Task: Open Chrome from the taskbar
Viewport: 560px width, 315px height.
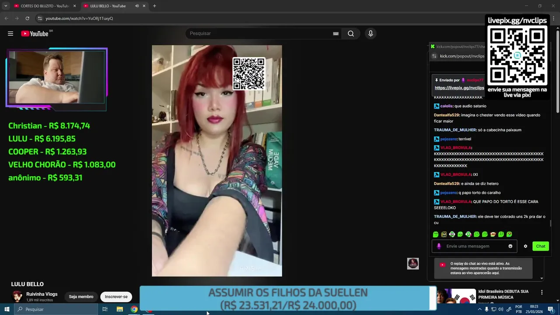Action: tap(134, 309)
